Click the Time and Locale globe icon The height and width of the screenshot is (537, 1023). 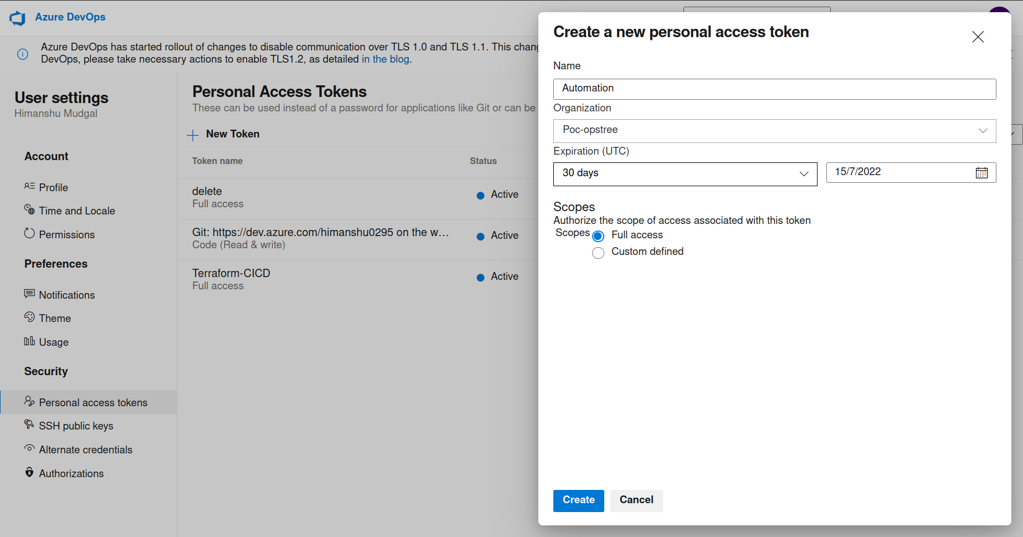pyautogui.click(x=29, y=210)
